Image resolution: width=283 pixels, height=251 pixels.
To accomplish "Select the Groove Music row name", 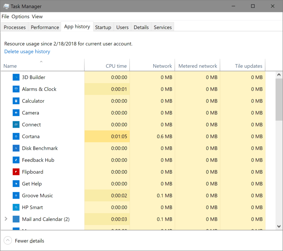I will coord(38,196).
